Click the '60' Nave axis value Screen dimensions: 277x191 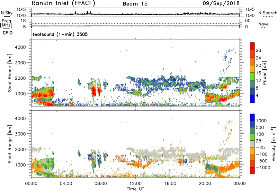pos(248,21)
